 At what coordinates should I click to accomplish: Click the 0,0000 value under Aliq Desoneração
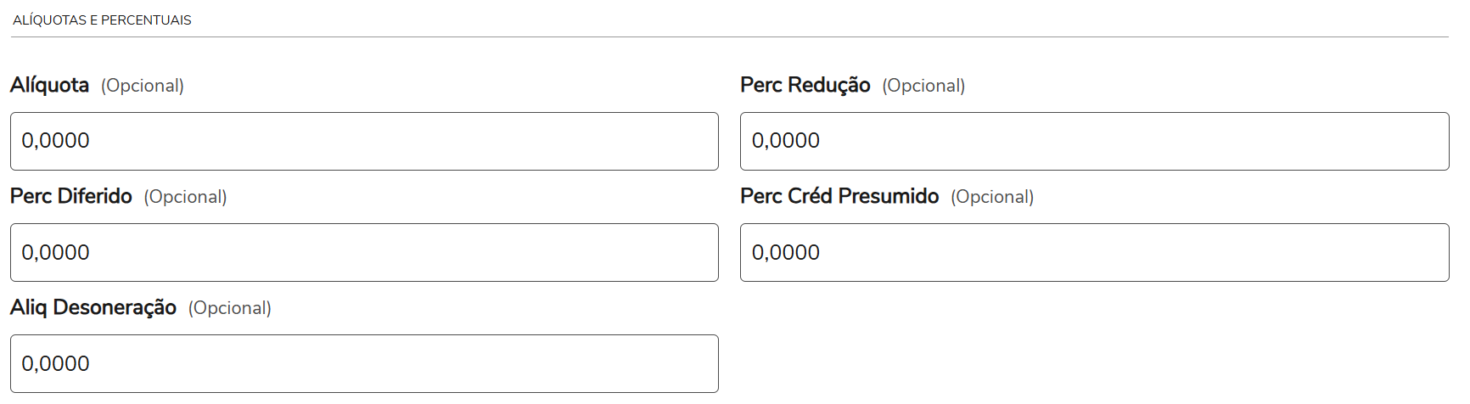click(x=56, y=364)
